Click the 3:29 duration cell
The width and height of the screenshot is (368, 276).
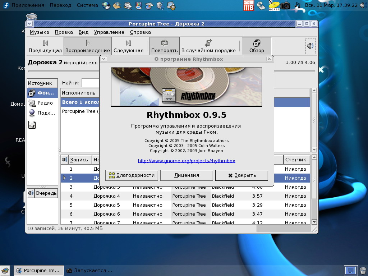(x=257, y=205)
